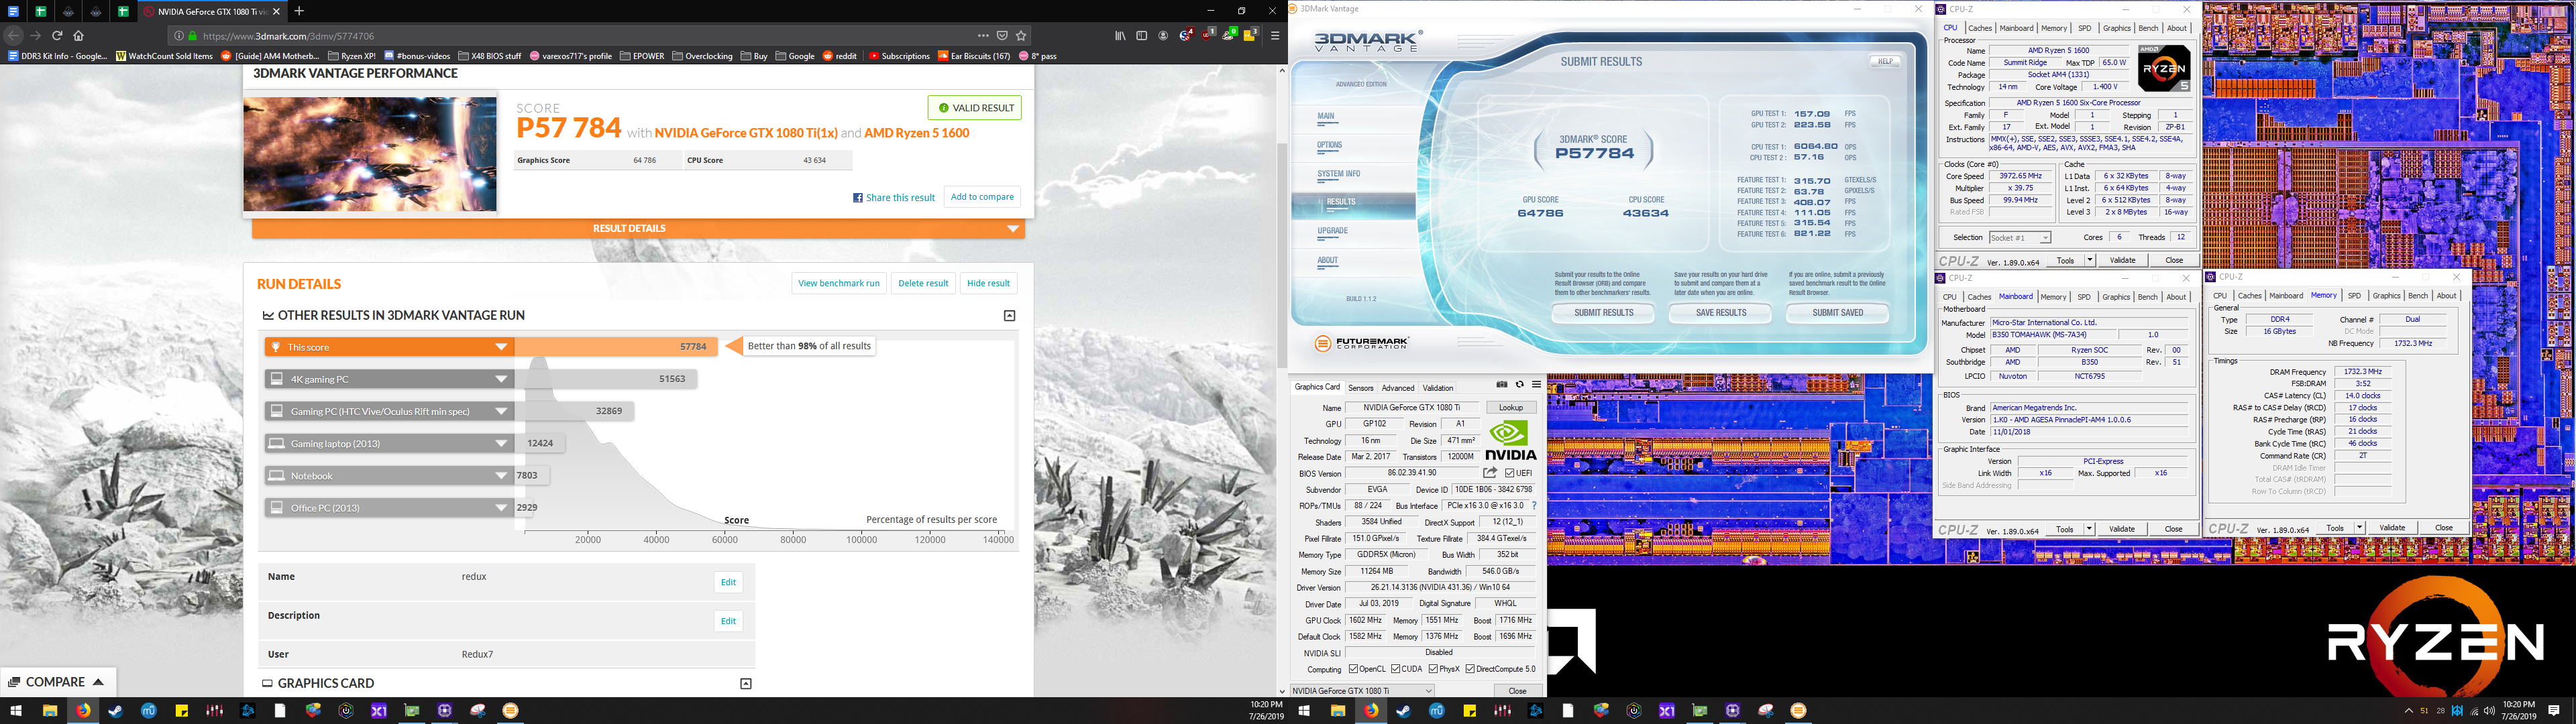
Task: Expand the orange RESULT DETAILS bar
Action: [638, 229]
